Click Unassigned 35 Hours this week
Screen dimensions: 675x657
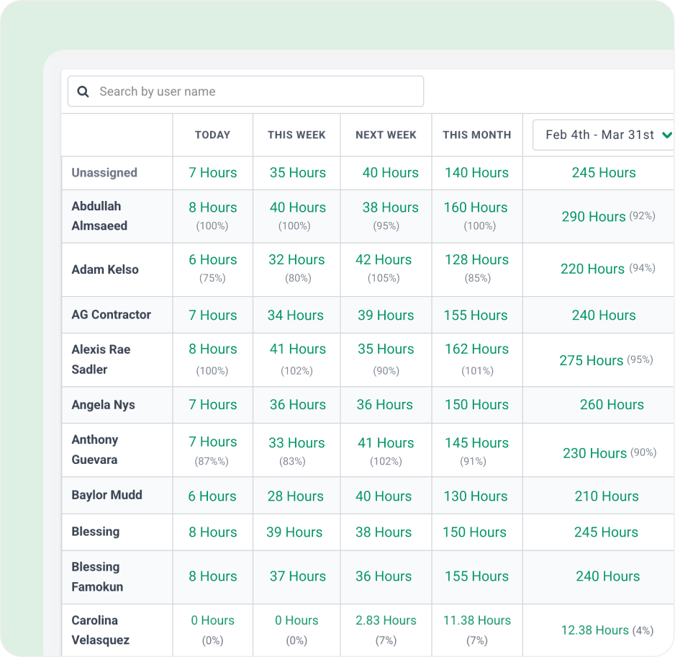tap(298, 173)
